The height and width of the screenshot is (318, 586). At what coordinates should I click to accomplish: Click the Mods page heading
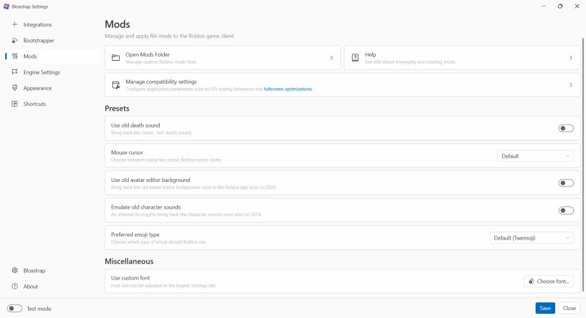(x=117, y=24)
